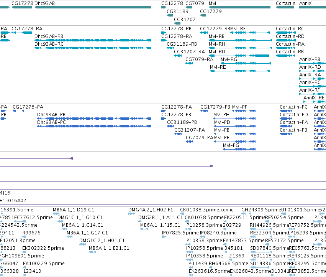The width and height of the screenshot is (326, 277).
Task: Open the Mvl-PE protein label
Action: pyautogui.click(x=222, y=138)
